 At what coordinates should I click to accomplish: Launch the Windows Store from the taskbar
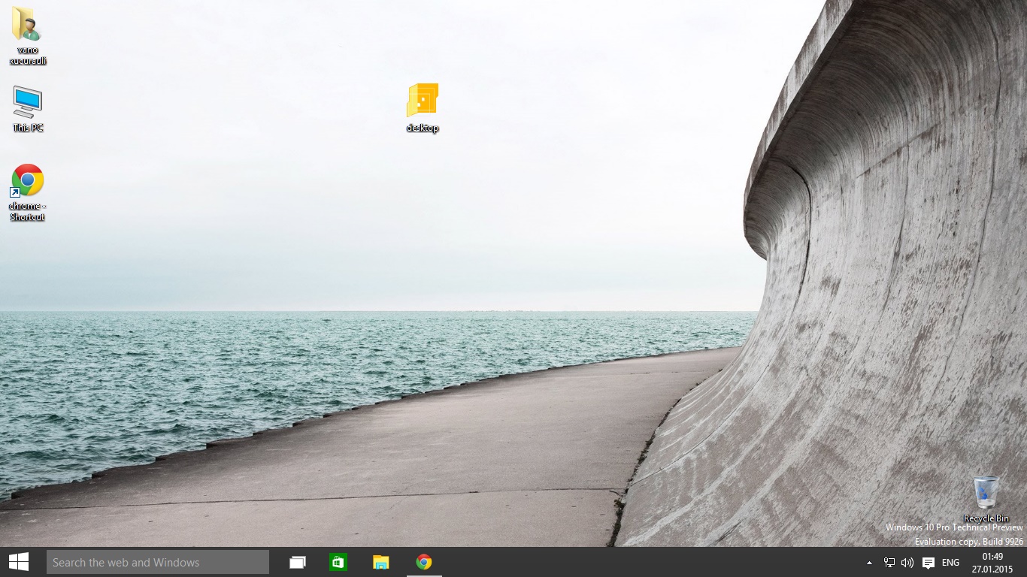tap(338, 562)
